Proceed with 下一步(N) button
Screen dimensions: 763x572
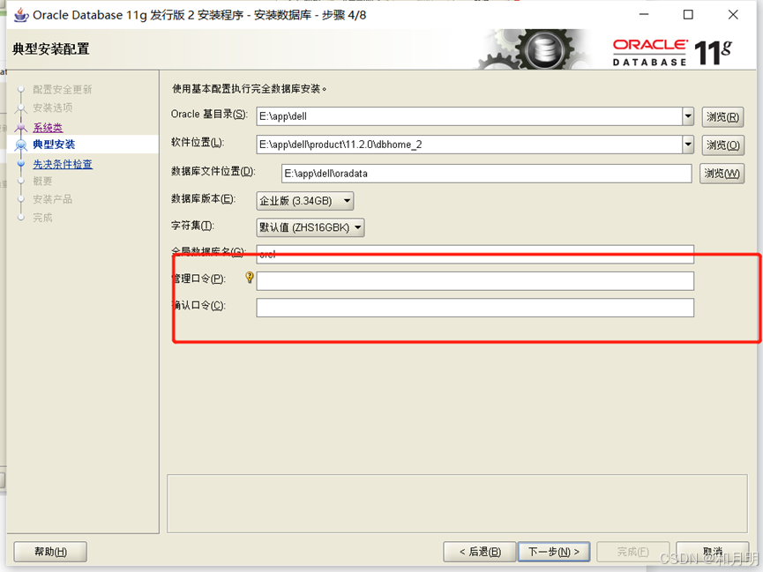(x=554, y=552)
